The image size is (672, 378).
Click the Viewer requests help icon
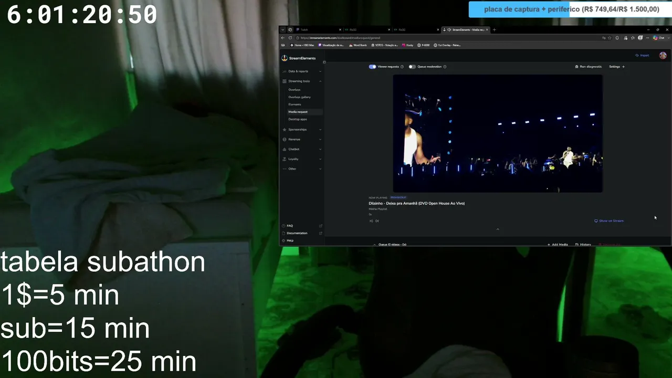[x=402, y=67]
